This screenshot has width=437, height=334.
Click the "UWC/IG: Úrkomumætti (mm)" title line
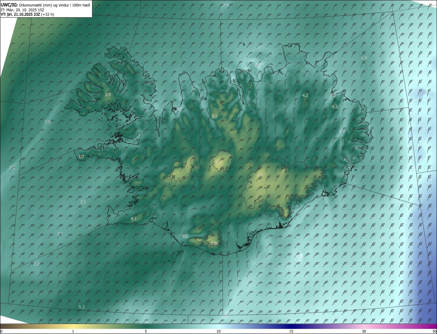[46, 5]
